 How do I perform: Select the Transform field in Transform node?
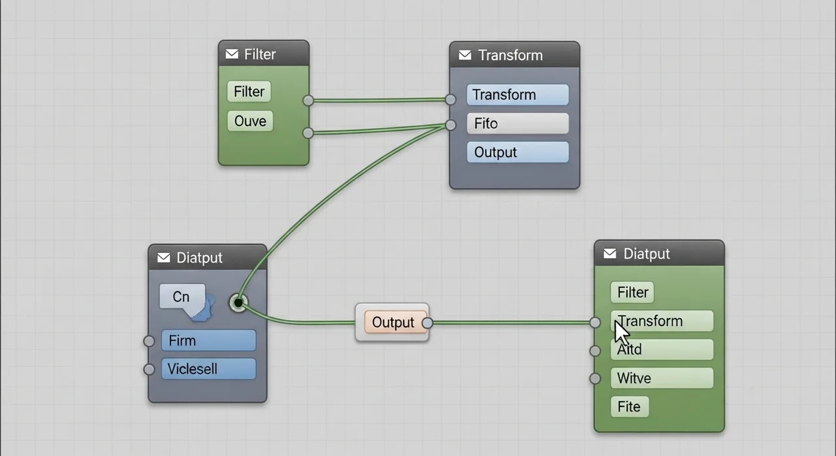point(517,95)
